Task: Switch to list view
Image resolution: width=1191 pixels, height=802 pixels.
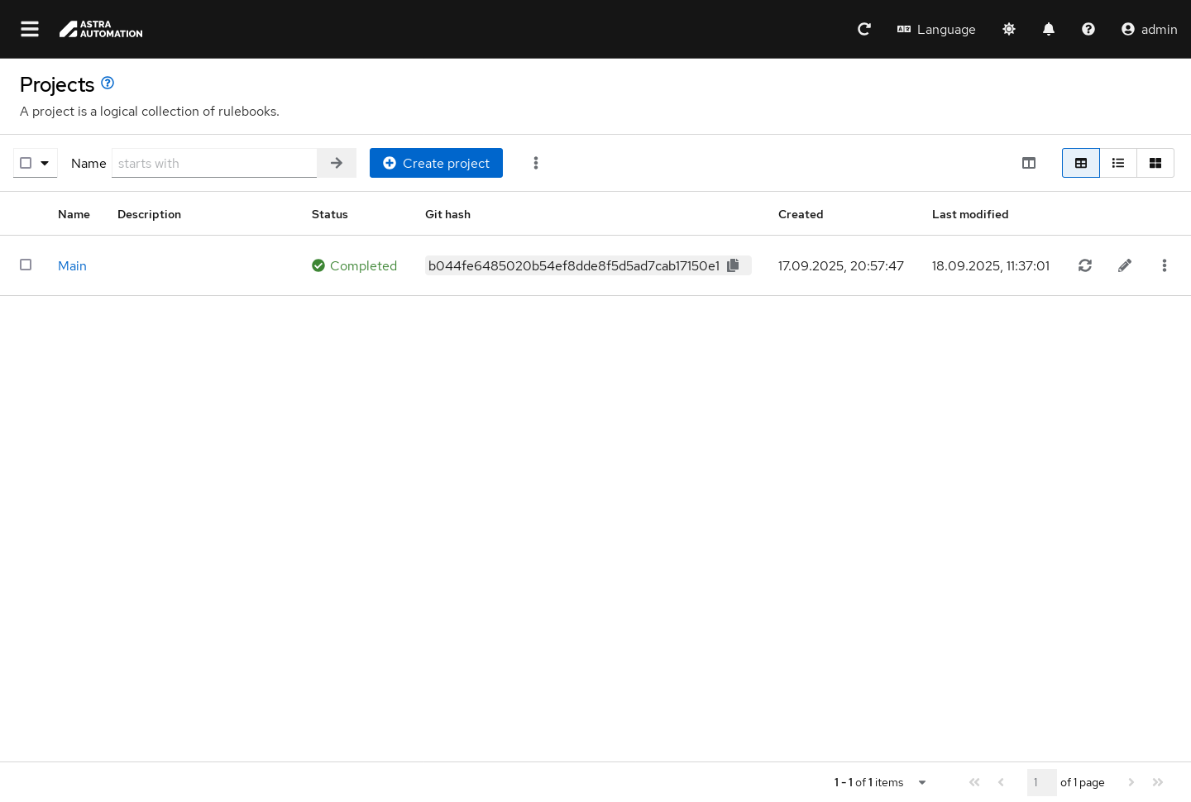Action: [x=1118, y=163]
